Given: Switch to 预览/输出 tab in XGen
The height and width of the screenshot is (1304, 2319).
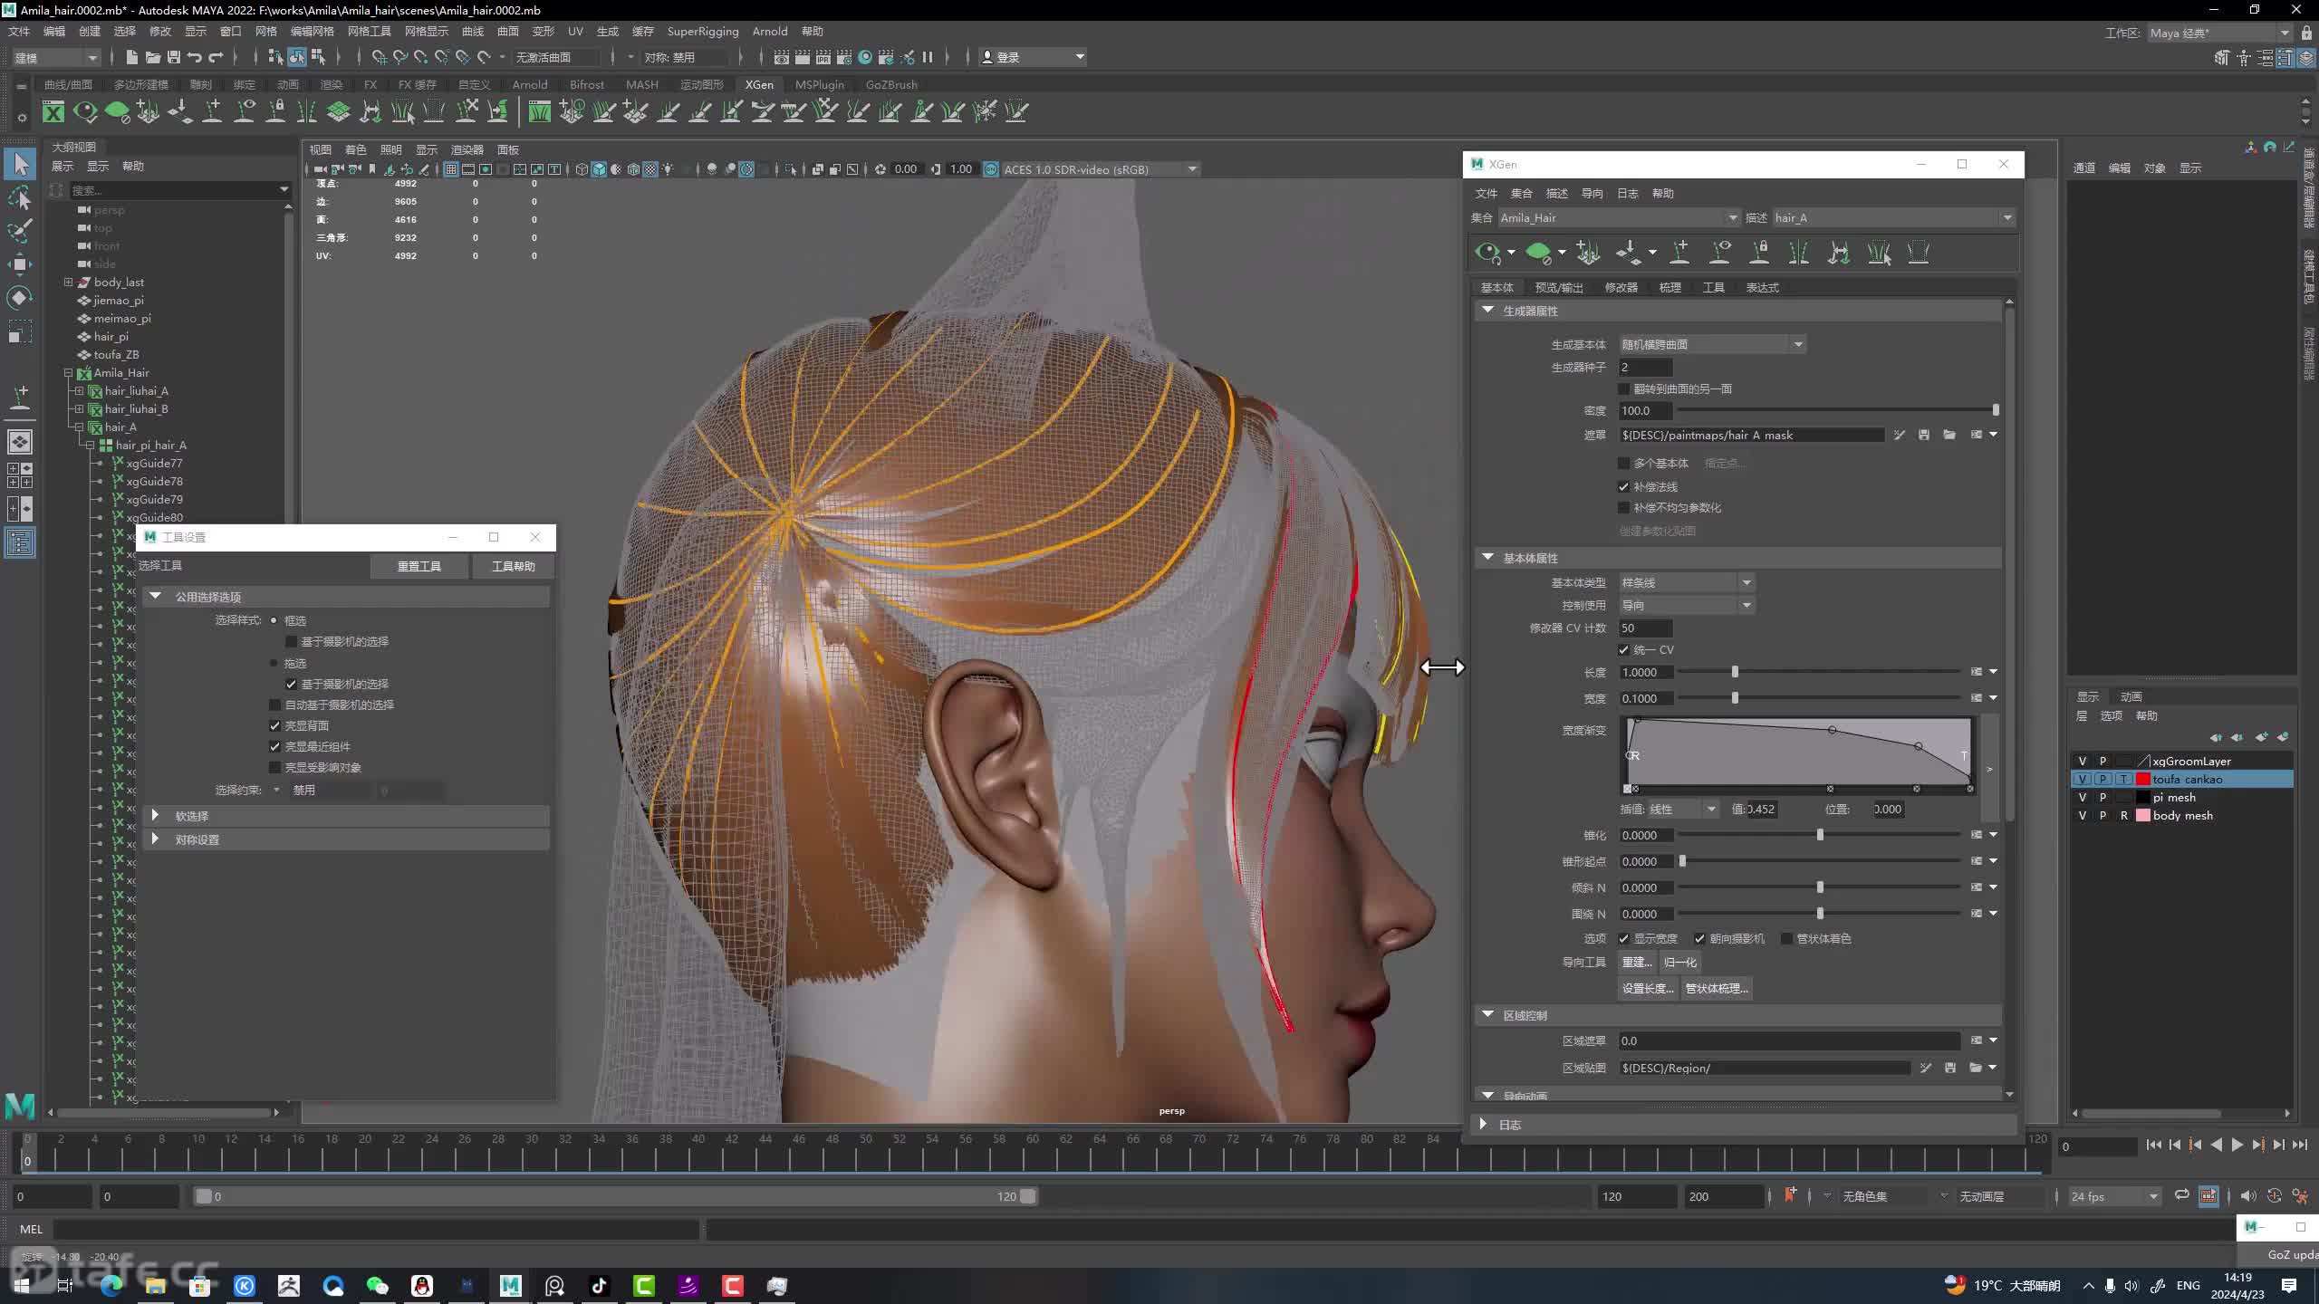Looking at the screenshot, I should [1559, 287].
